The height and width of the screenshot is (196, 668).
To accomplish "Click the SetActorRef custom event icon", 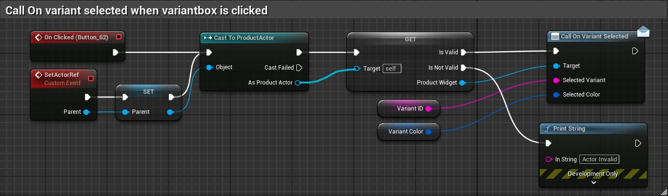I will [x=38, y=75].
